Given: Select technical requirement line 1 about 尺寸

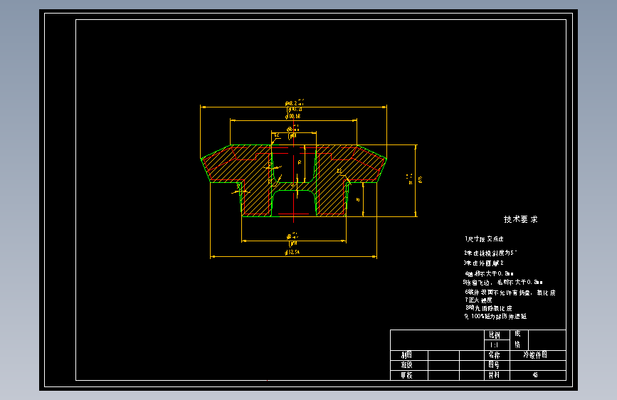Looking at the screenshot, I should pos(484,239).
